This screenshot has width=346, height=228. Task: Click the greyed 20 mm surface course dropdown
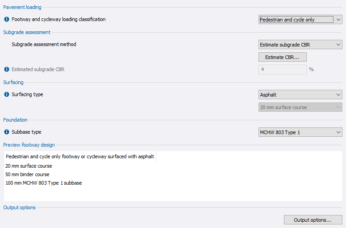300,107
